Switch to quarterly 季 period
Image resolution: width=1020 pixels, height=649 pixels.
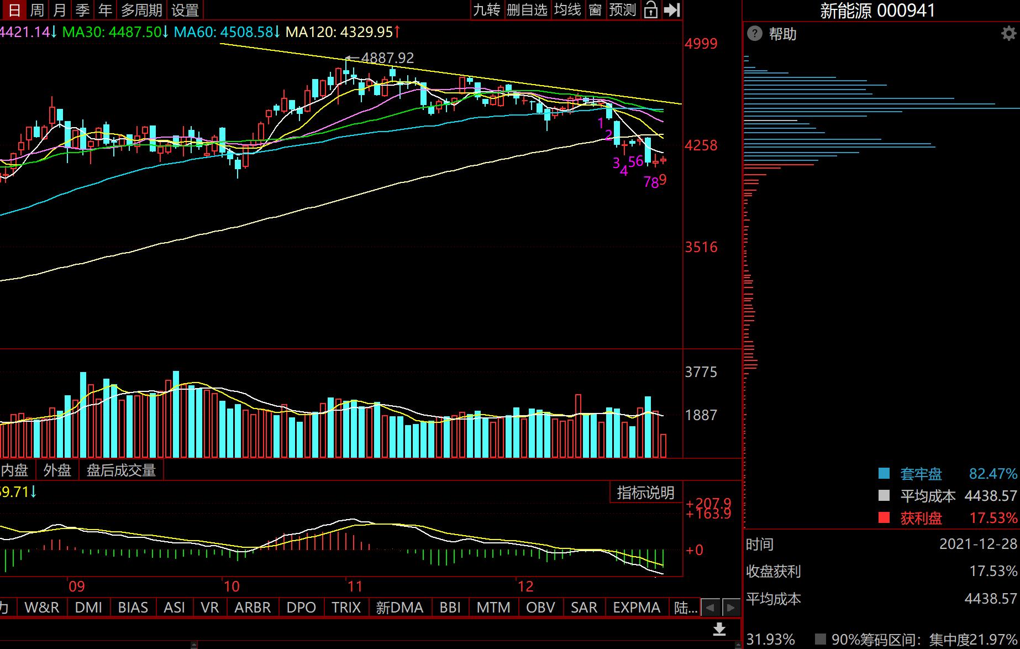click(x=82, y=10)
